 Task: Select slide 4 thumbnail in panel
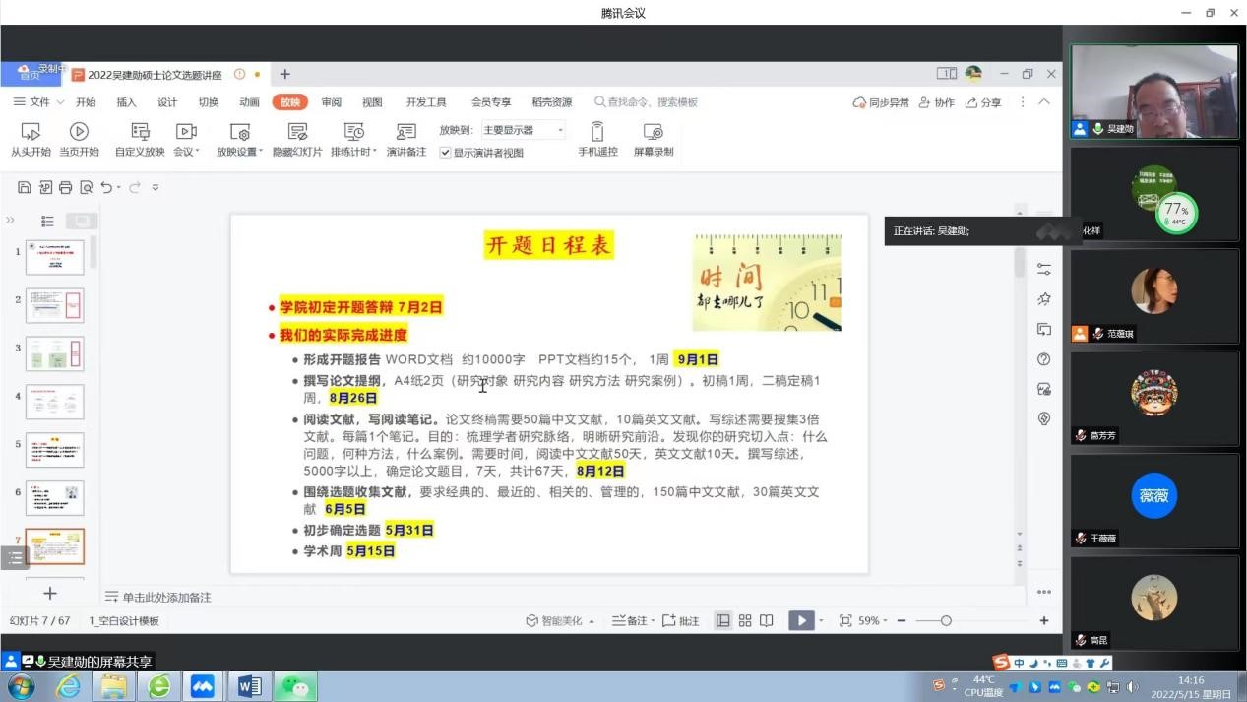[54, 402]
